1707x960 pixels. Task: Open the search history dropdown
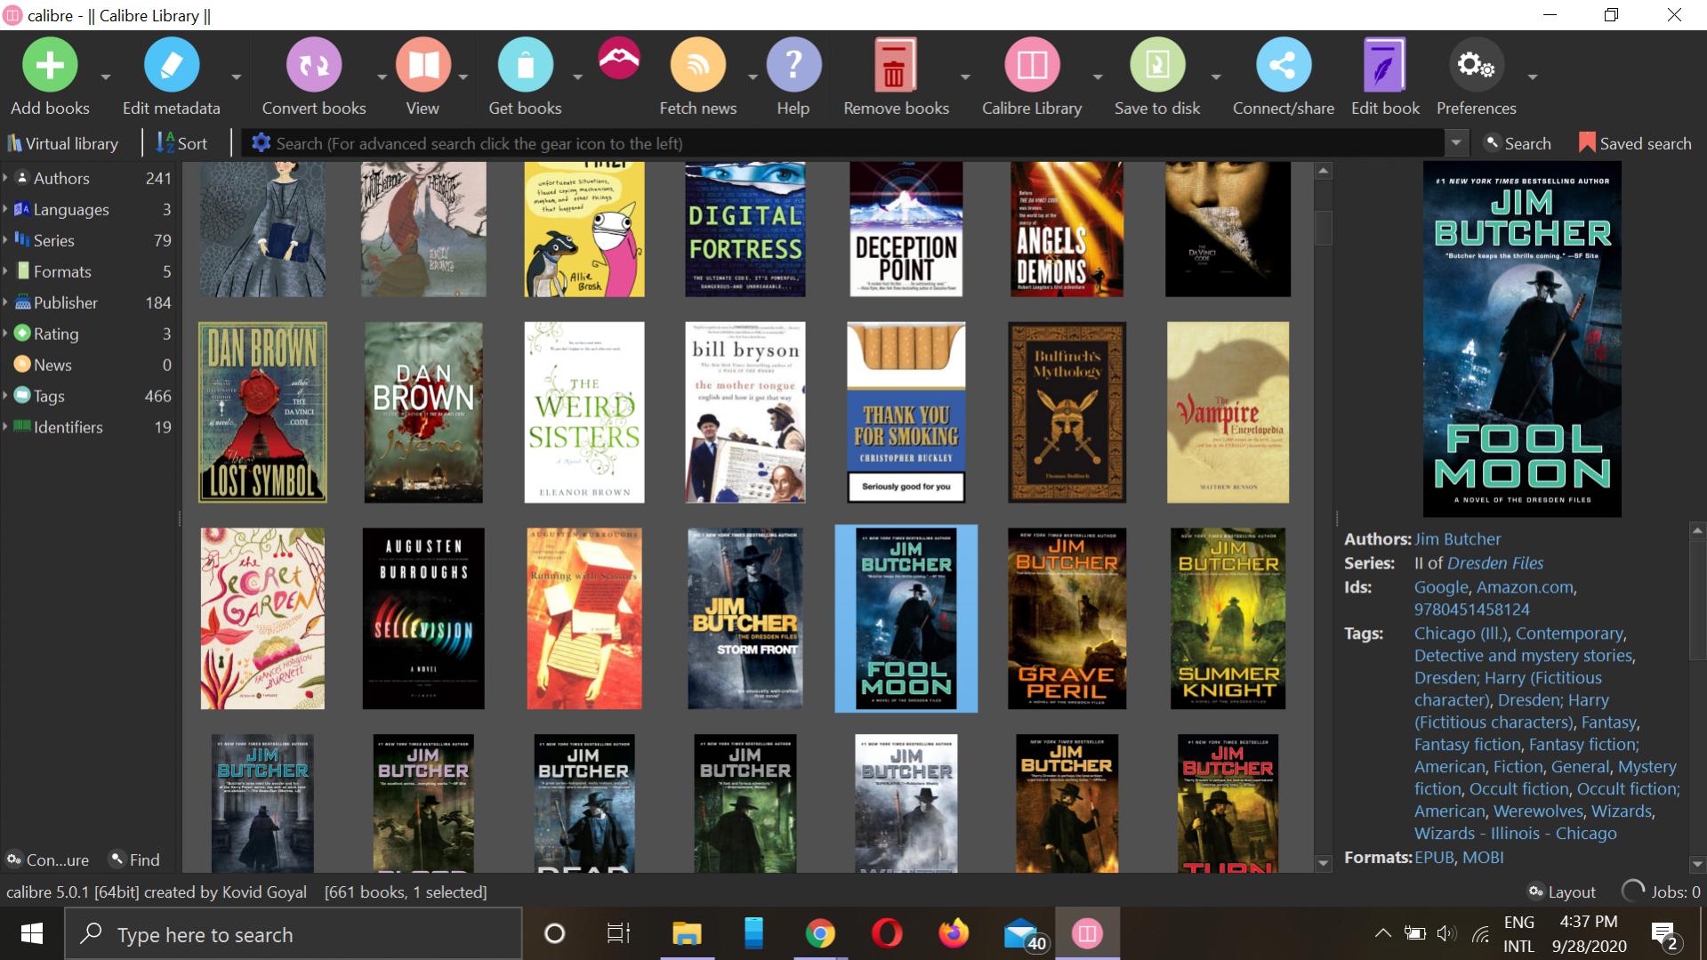(x=1456, y=143)
